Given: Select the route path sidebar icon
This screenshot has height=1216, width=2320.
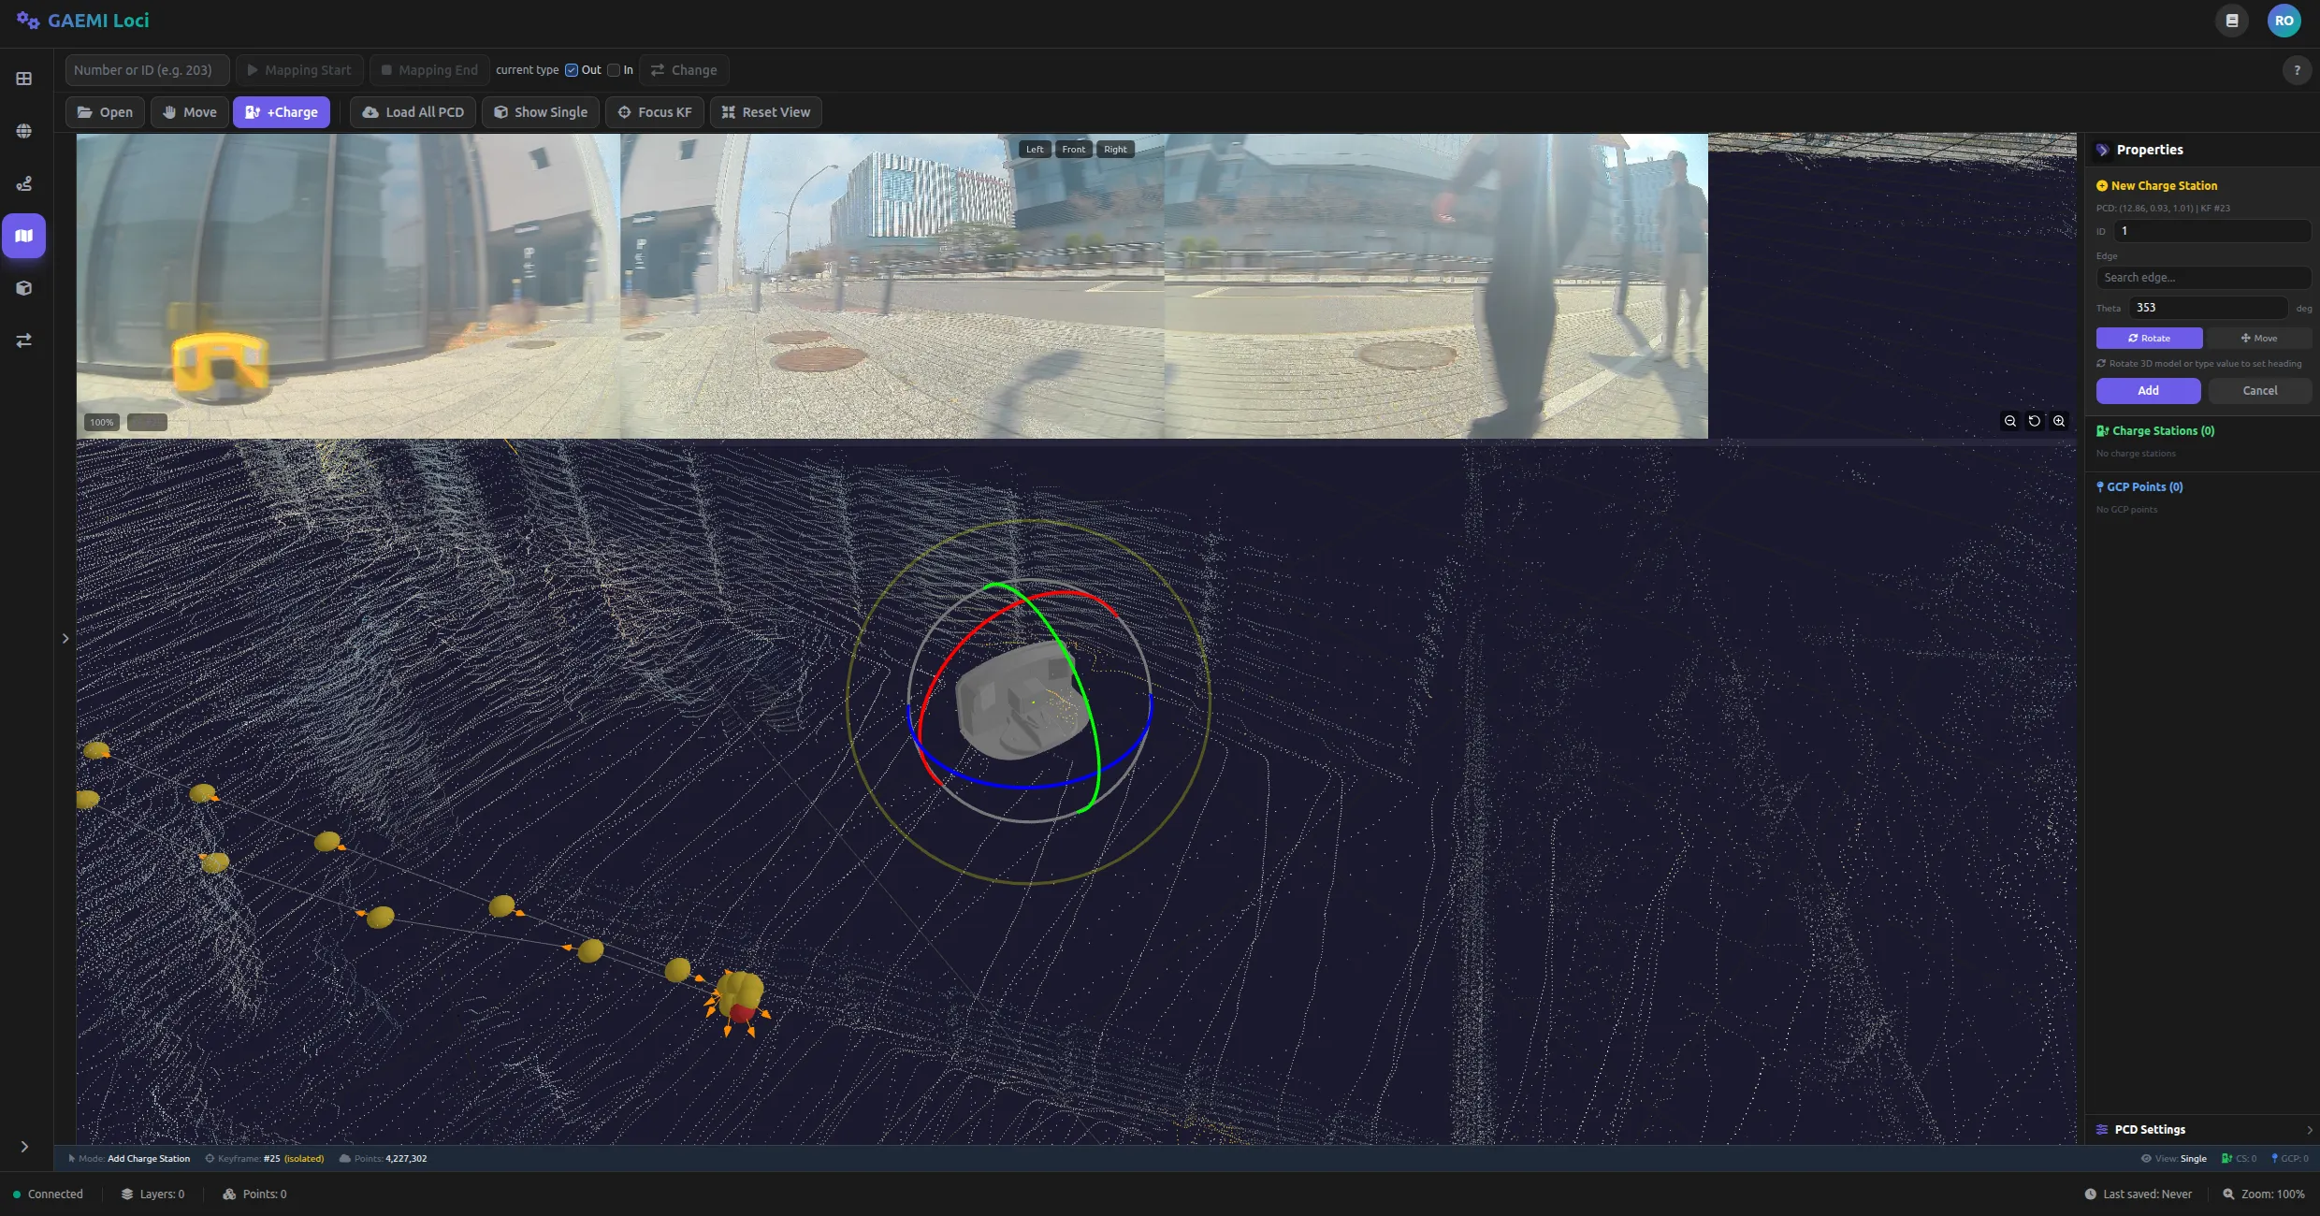Looking at the screenshot, I should coord(24,183).
